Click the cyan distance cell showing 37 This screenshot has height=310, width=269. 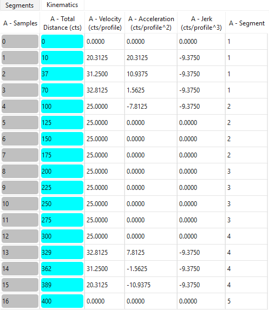tap(62, 74)
